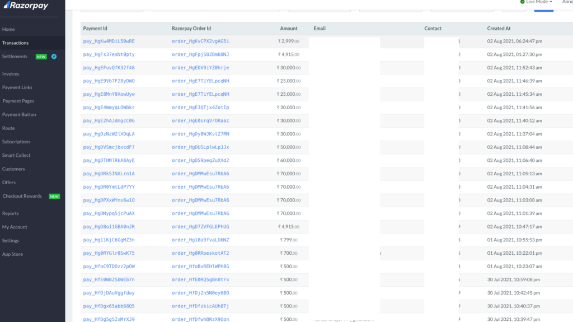Viewport: 573px width, 322px height.
Task: Open order order_HgFpj5BZBmB8NJ
Action: [200, 54]
